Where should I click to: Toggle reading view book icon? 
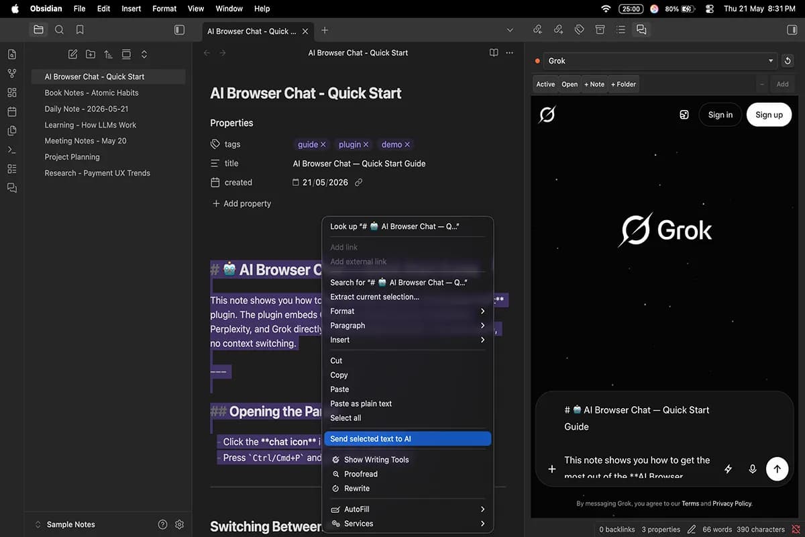click(494, 52)
